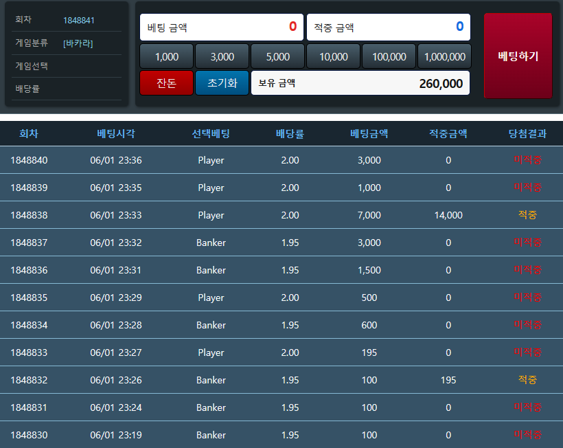Add 3,000 to the bet amount
This screenshot has width=563, height=448.
[222, 57]
